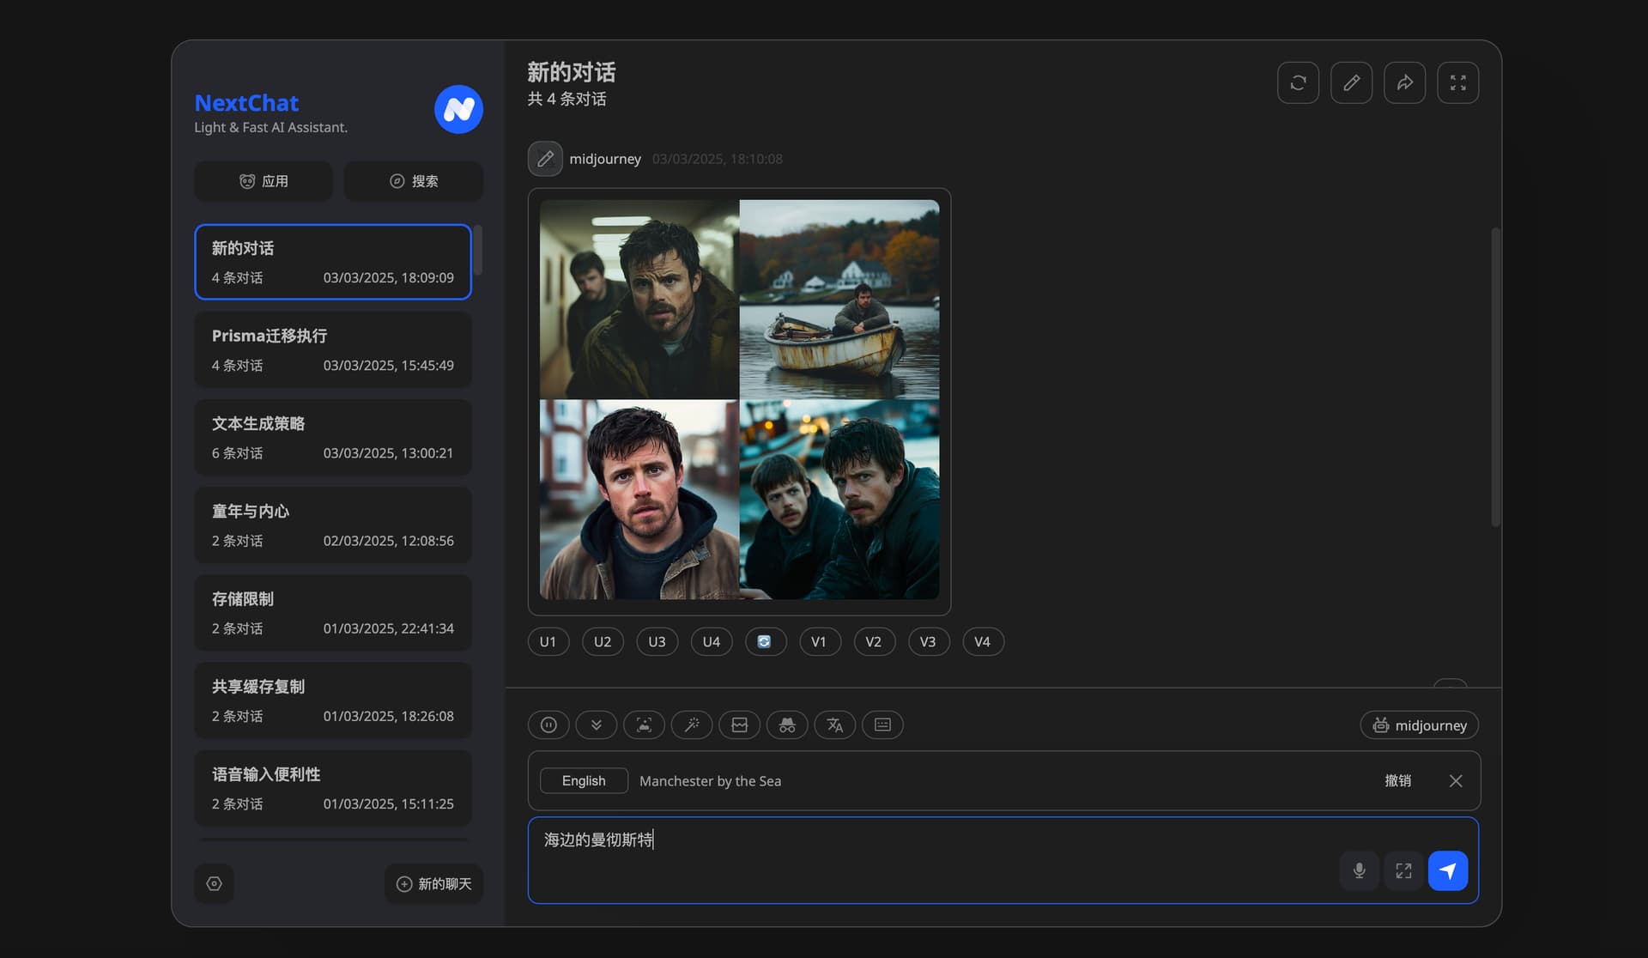Click the reroll refresh button between U4 and V1

point(765,641)
